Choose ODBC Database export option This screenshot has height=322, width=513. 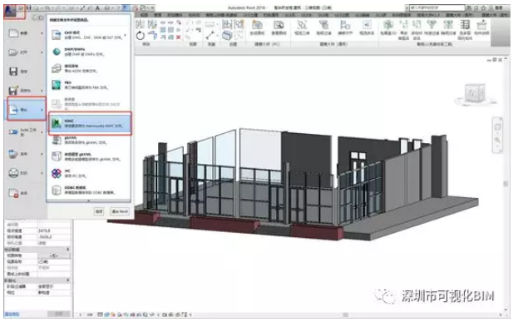tap(89, 190)
